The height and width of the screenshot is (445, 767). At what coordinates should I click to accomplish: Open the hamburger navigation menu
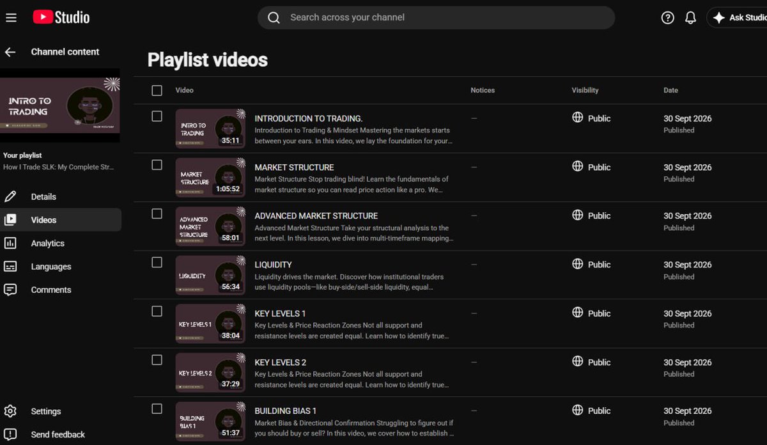point(11,18)
